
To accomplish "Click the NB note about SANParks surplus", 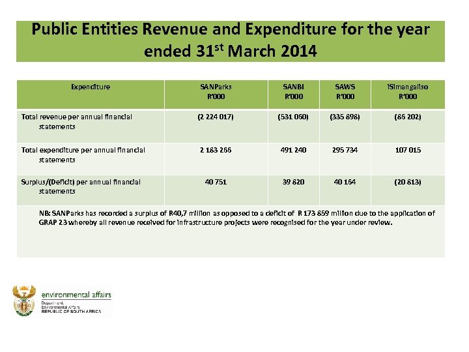I will coord(236,218).
